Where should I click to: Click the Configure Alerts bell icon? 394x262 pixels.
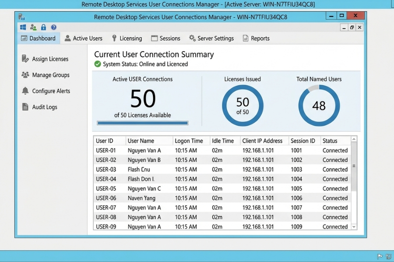25,91
